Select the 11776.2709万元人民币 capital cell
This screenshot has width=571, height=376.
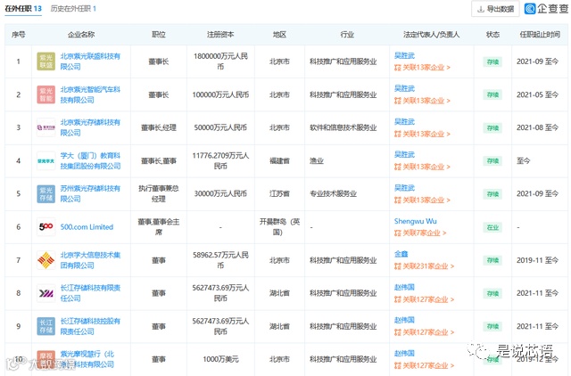click(220, 160)
